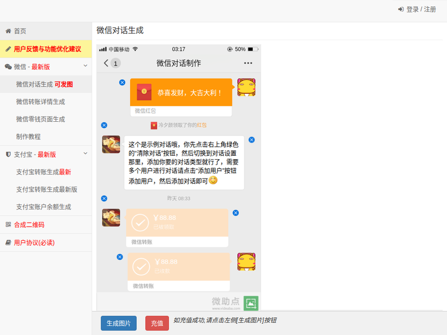The height and width of the screenshot is (335, 447).
Task: Open 用户协议(必读) sidebar item
Action: click(46, 243)
